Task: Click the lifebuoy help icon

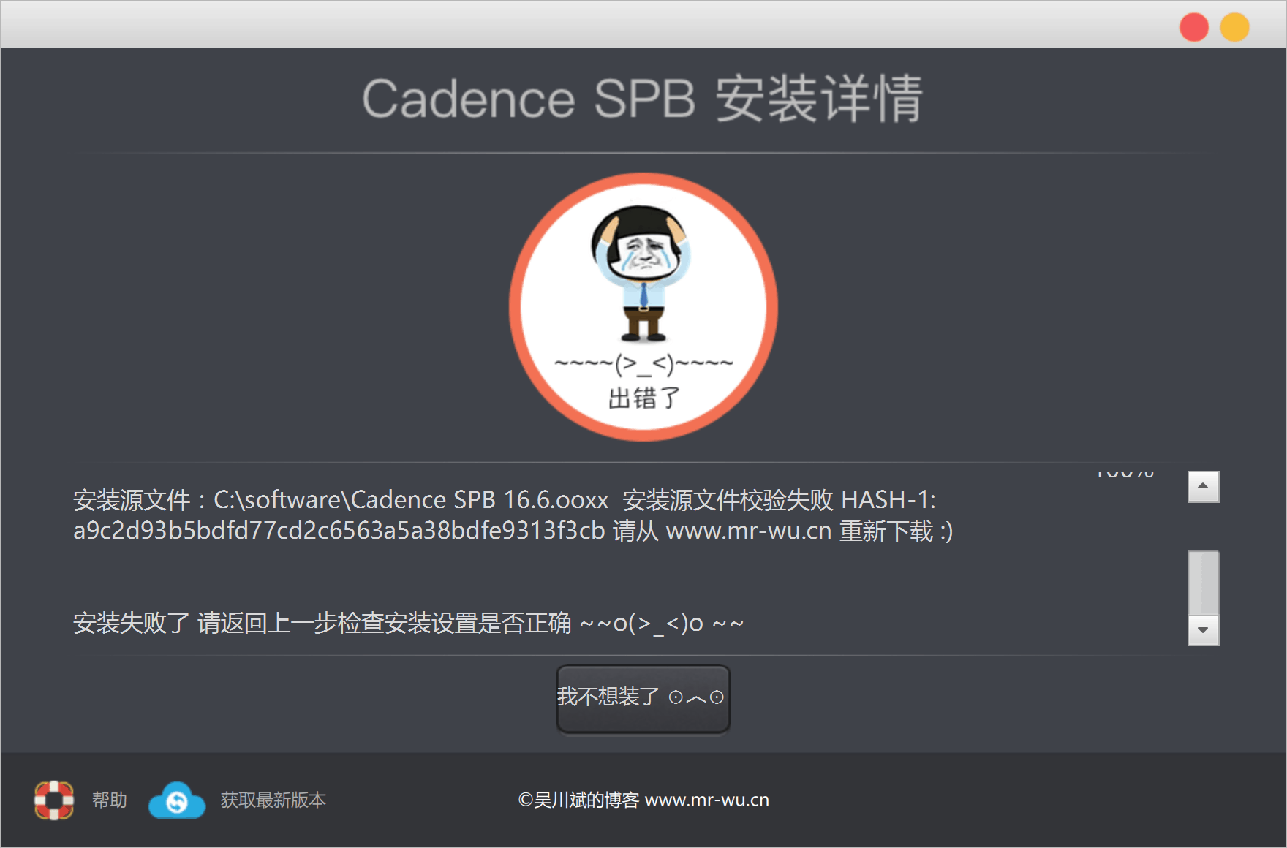Action: (x=54, y=800)
